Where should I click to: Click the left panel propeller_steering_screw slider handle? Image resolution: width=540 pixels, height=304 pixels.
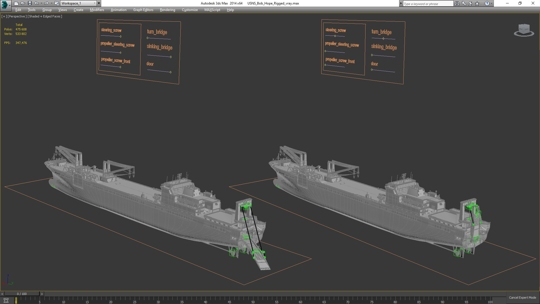click(x=121, y=53)
